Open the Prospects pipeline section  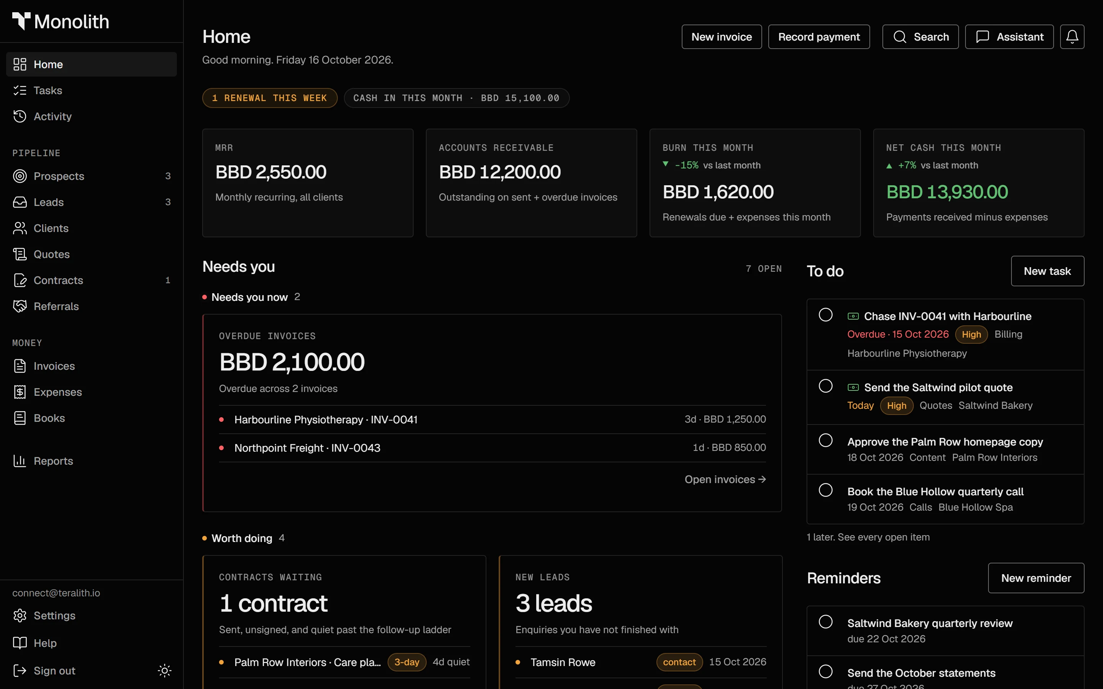pyautogui.click(x=91, y=176)
